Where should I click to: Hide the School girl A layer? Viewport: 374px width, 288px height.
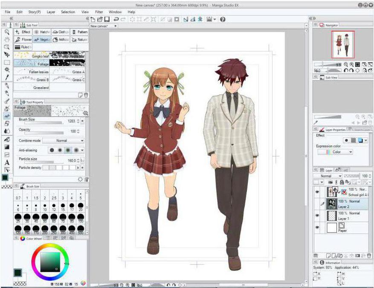(x=317, y=191)
